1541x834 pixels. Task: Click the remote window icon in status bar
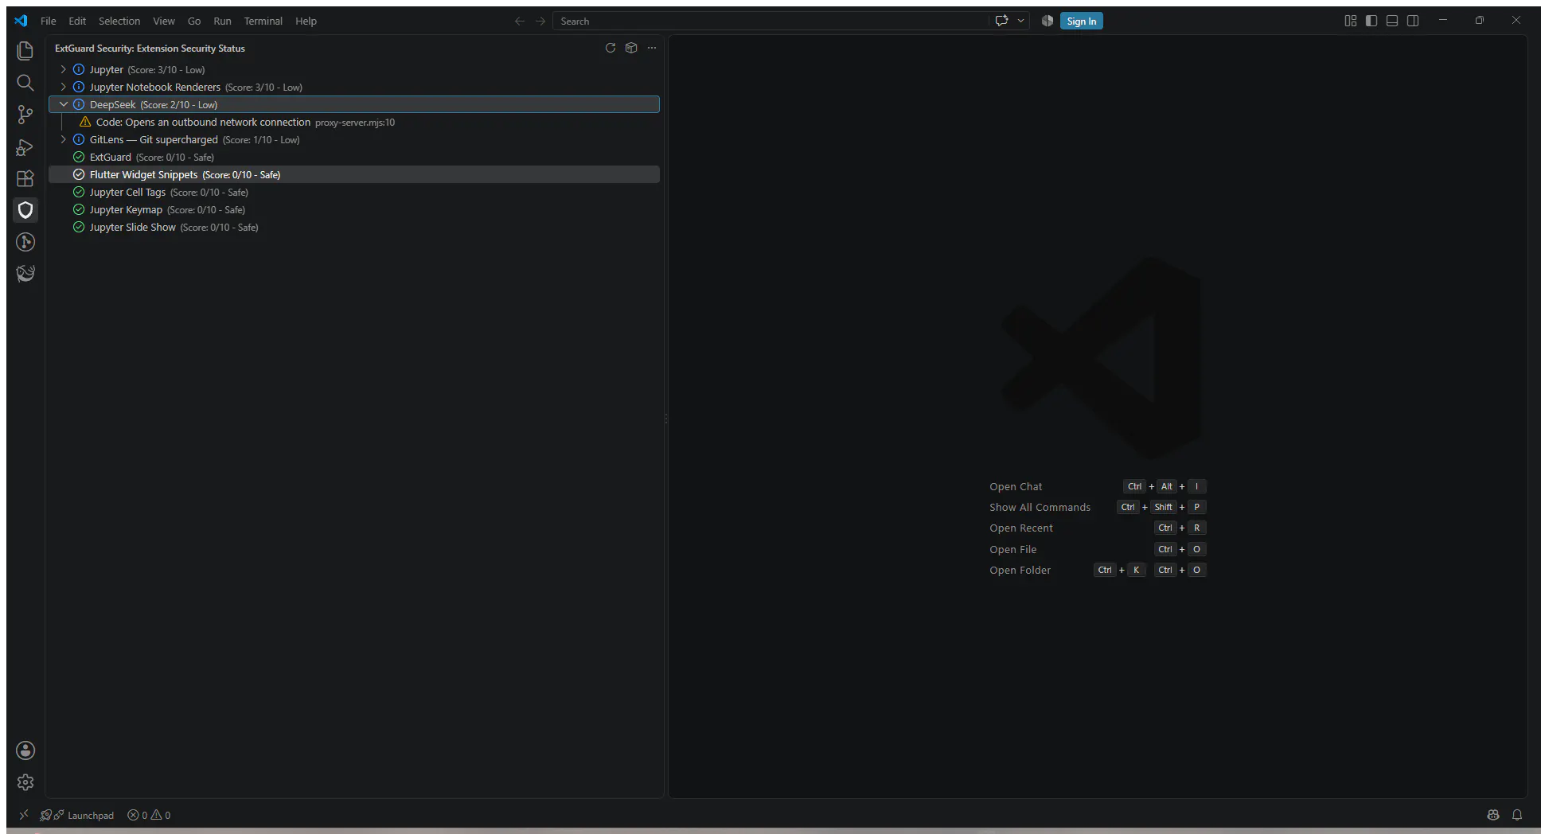(x=24, y=815)
